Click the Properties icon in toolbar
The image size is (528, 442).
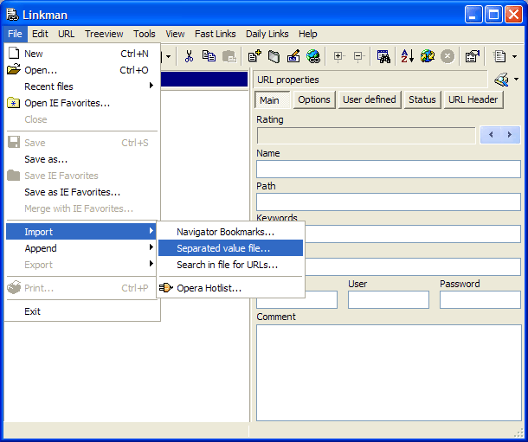(472, 56)
